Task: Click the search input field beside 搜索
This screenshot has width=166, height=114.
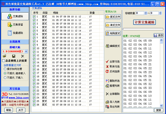Action: [138, 110]
